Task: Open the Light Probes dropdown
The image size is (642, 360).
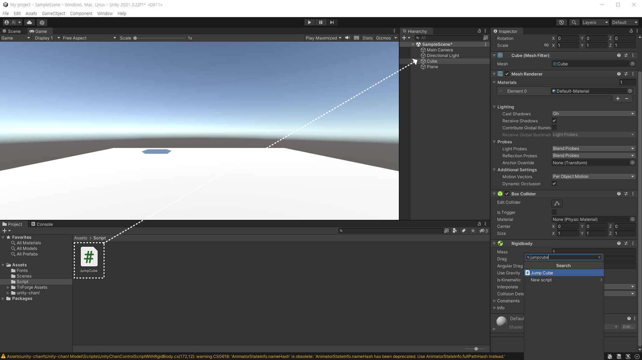Action: click(593, 149)
